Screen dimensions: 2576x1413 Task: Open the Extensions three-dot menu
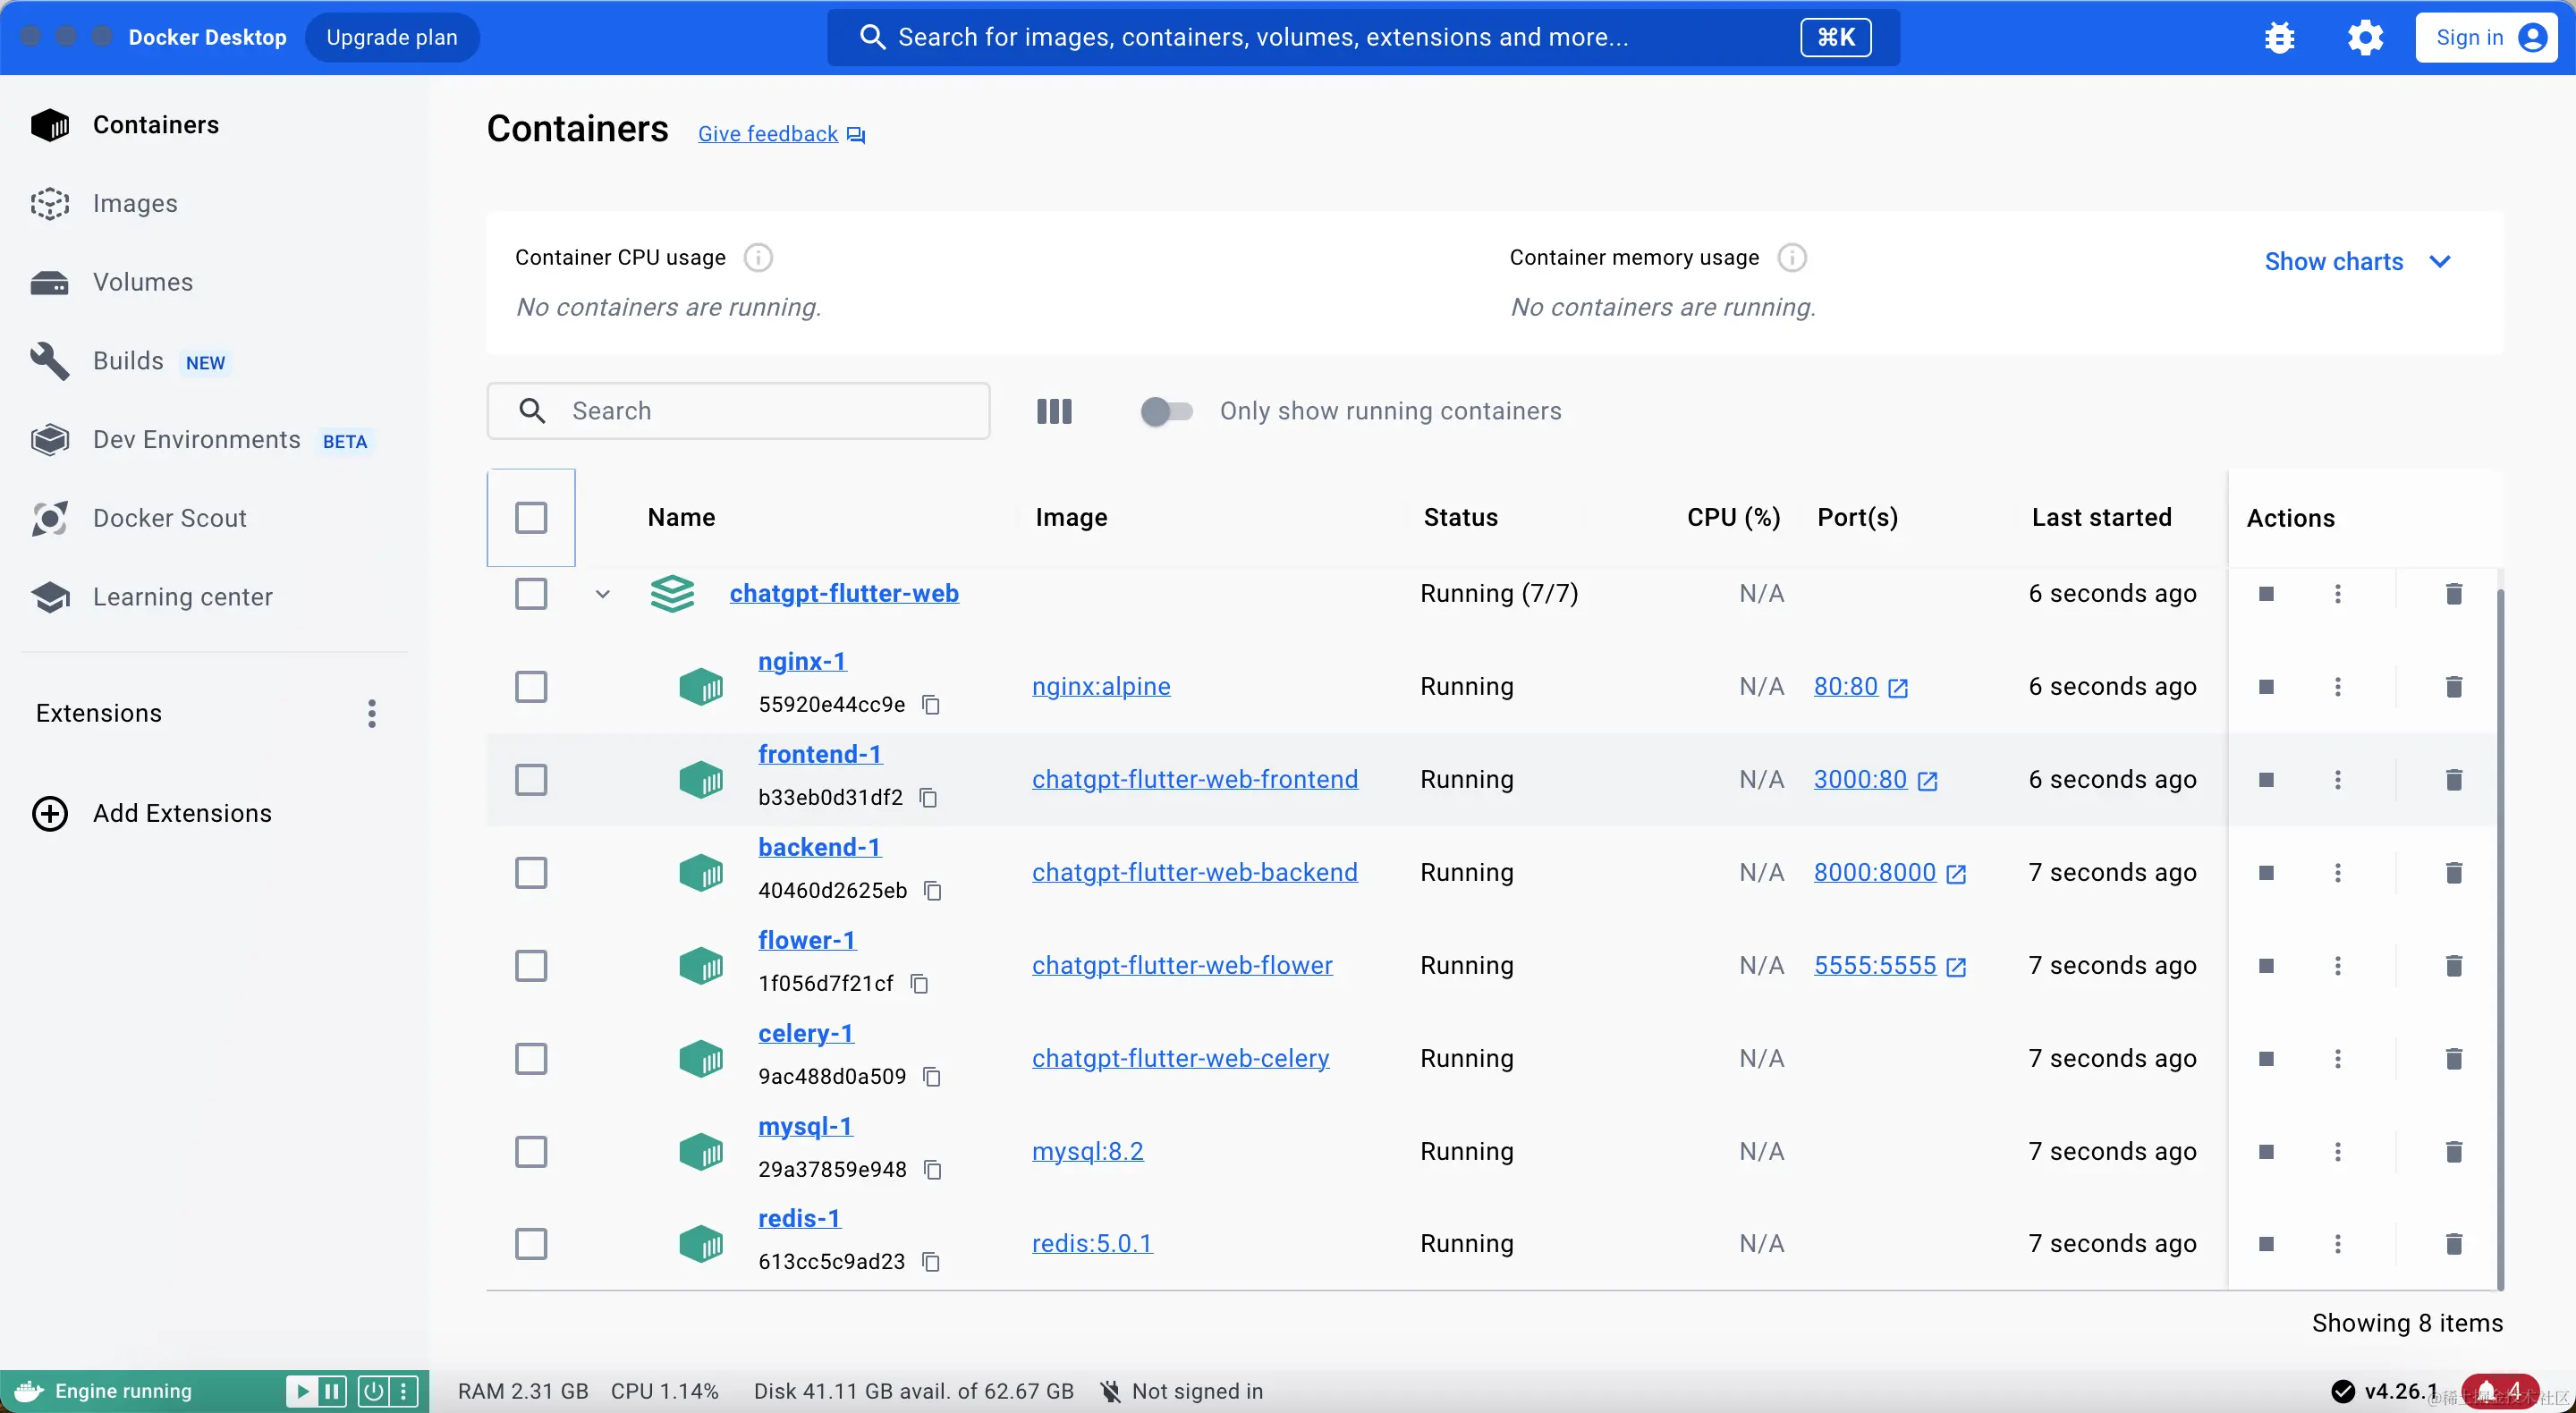372,714
